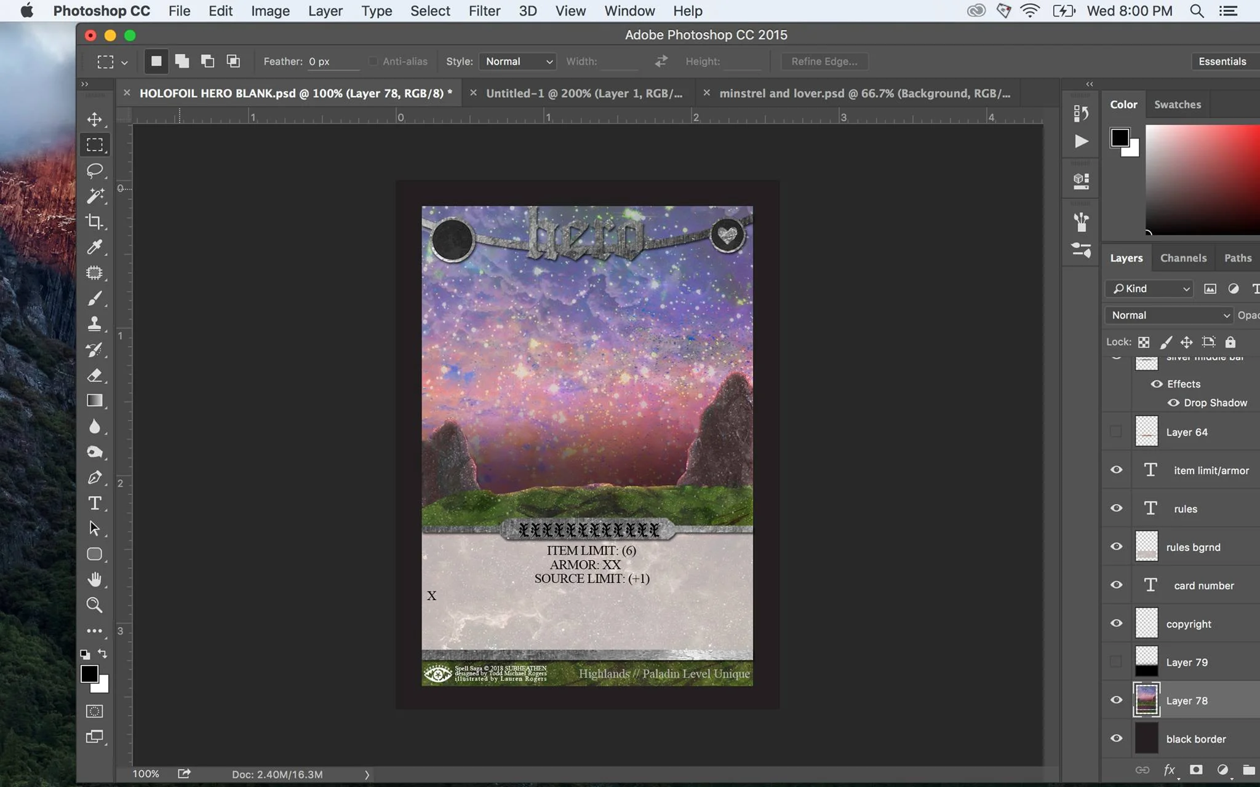Hide the copyright layer
The height and width of the screenshot is (787, 1260).
coord(1116,623)
